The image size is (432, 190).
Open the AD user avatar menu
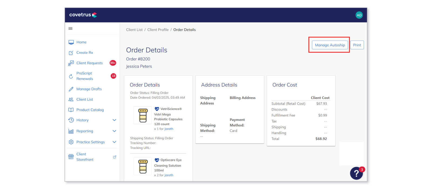pos(359,15)
